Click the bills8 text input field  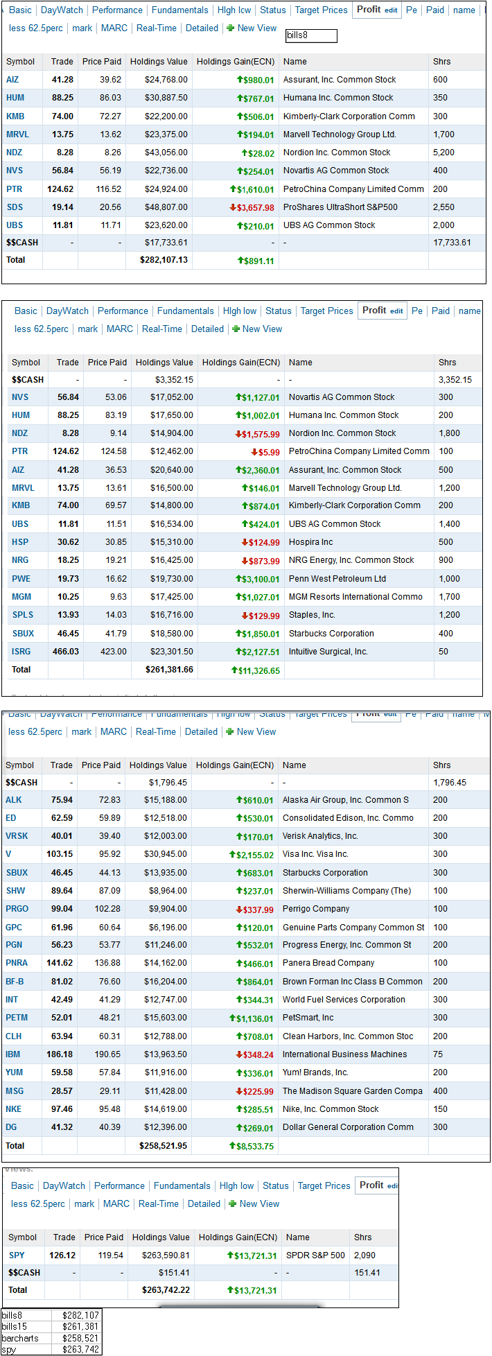point(311,35)
